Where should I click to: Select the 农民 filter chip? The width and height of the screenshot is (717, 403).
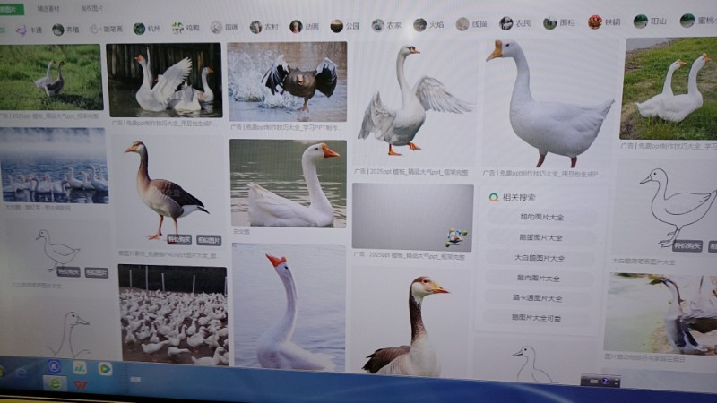pos(514,23)
